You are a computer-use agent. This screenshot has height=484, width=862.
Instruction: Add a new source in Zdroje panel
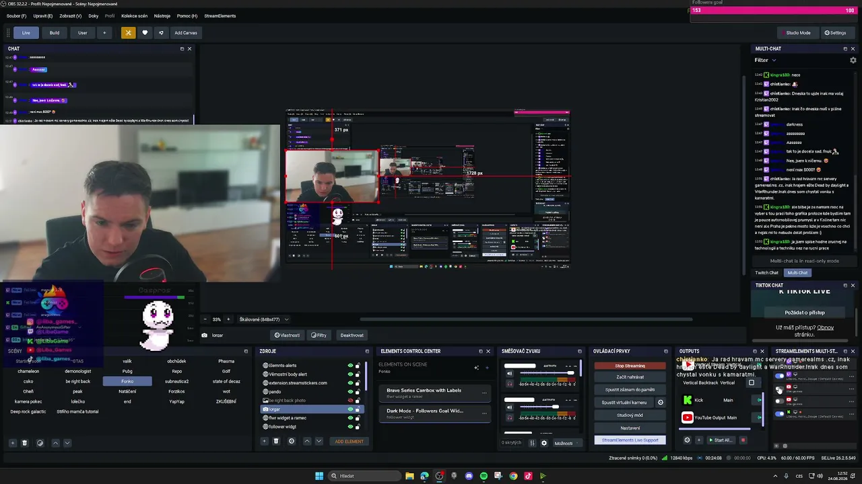(x=264, y=441)
